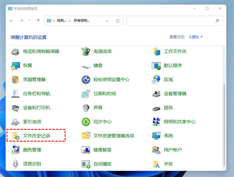This screenshot has width=234, height=177.
Task: Click the 控制... breadcrumb segment
Action: (62, 21)
